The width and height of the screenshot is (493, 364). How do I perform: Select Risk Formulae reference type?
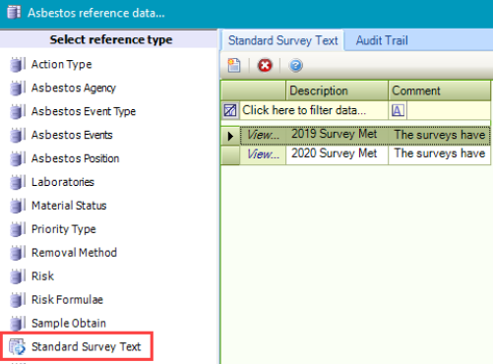pos(67,300)
